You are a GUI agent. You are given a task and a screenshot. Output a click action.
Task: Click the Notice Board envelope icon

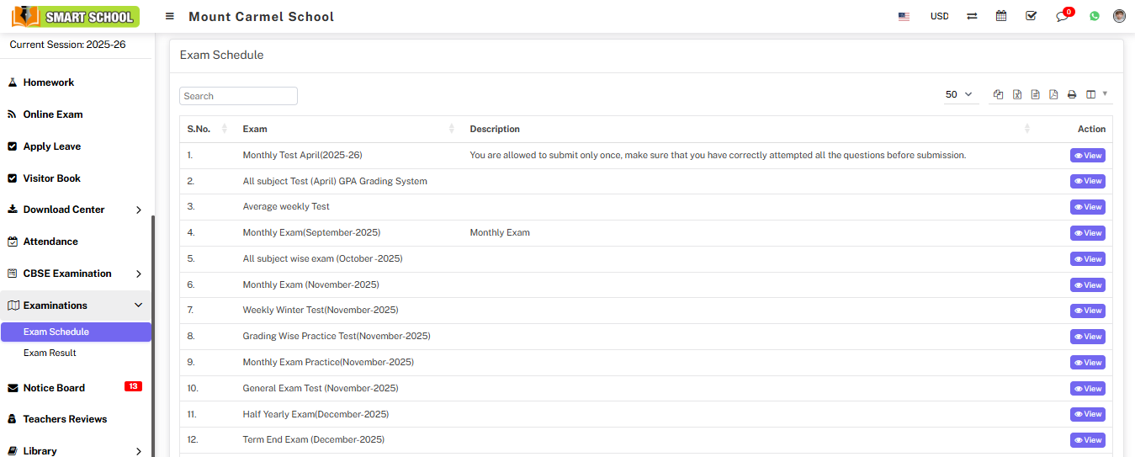pyautogui.click(x=13, y=388)
